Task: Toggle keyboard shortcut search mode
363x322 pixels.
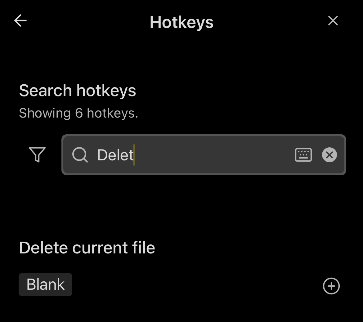Action: 303,155
